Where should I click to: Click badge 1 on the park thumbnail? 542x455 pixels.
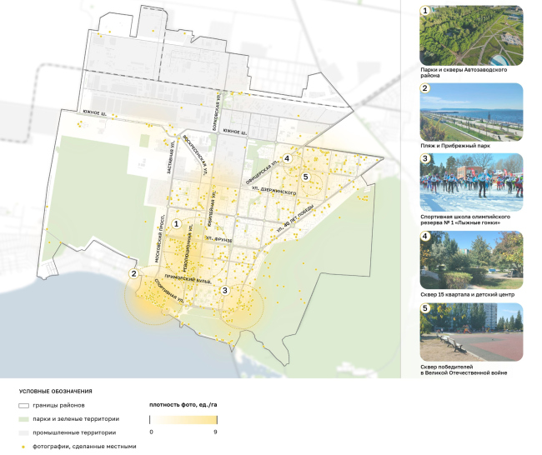425,12
